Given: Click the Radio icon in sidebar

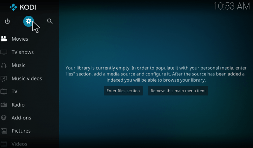Looking at the screenshot, I should point(4,105).
